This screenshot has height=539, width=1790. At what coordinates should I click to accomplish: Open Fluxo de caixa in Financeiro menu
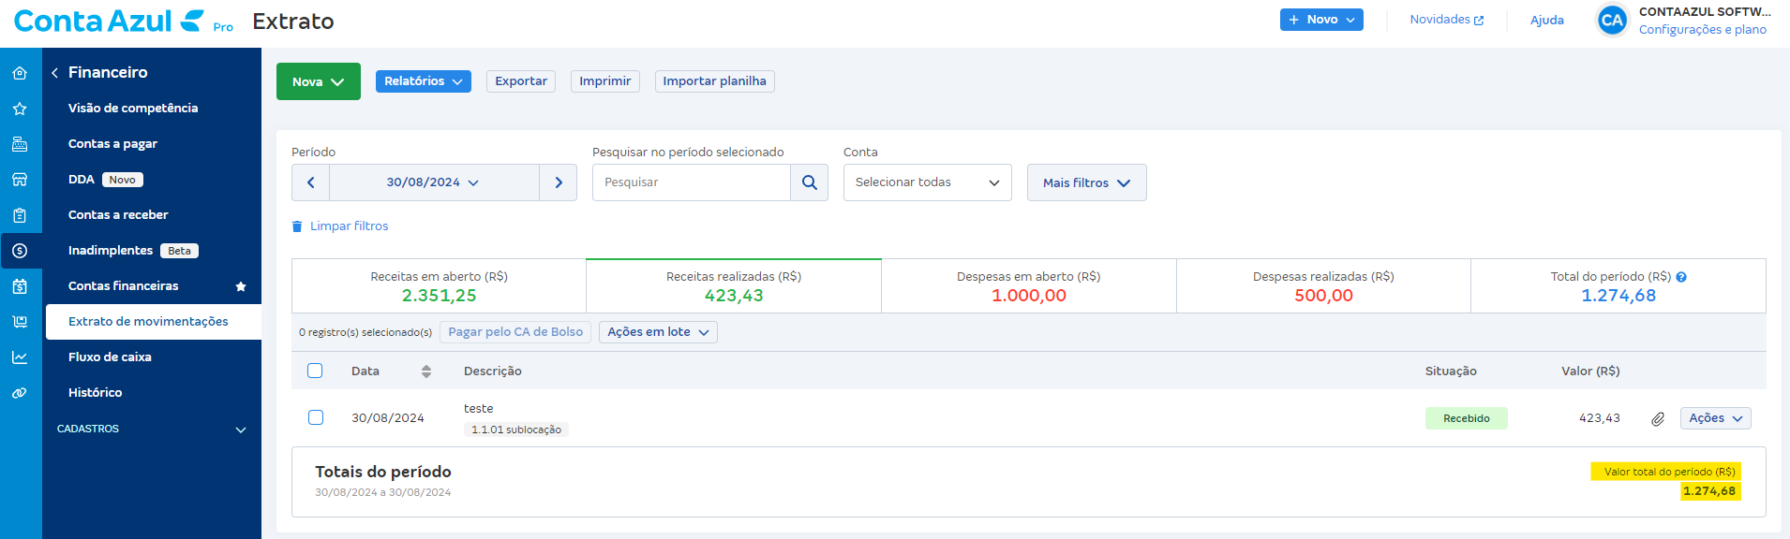click(x=110, y=357)
